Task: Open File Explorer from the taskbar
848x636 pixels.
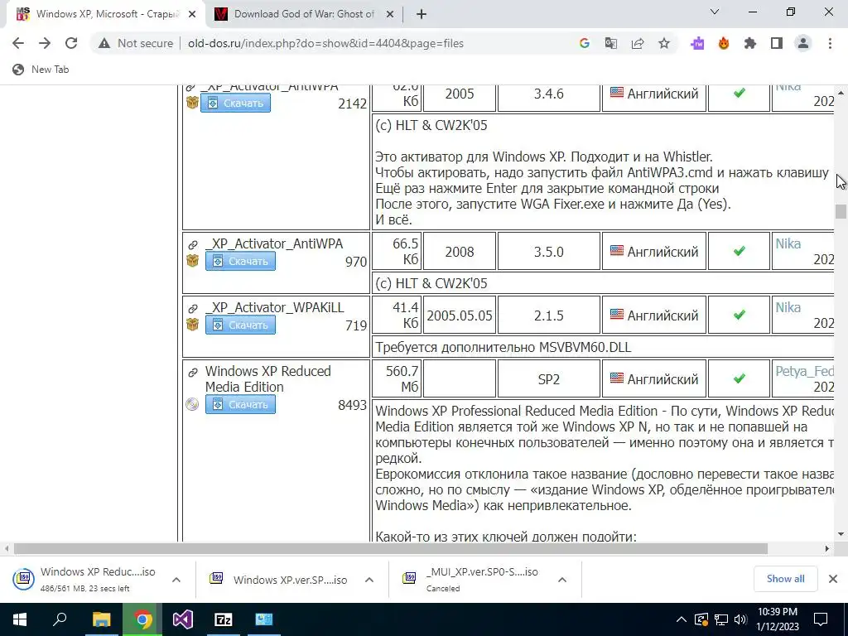Action: (x=101, y=619)
